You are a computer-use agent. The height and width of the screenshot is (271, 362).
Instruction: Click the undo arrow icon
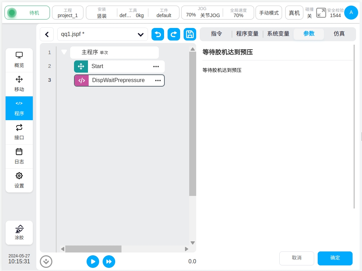pyautogui.click(x=158, y=34)
